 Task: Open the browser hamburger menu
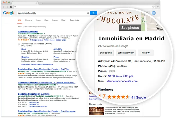pyautogui.click(x=158, y=7)
